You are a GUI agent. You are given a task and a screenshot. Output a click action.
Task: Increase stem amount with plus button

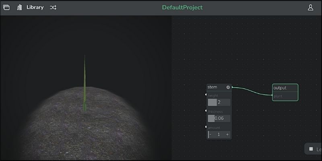click(x=227, y=134)
